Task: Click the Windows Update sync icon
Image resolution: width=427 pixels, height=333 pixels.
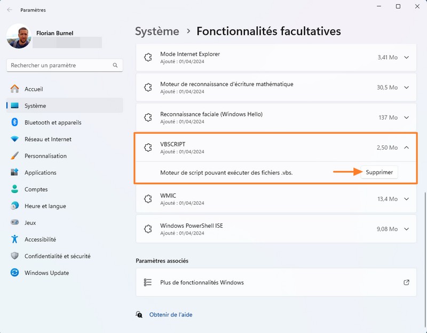Action: tap(14, 273)
